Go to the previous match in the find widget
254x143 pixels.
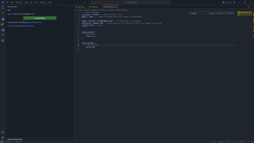[225, 13]
